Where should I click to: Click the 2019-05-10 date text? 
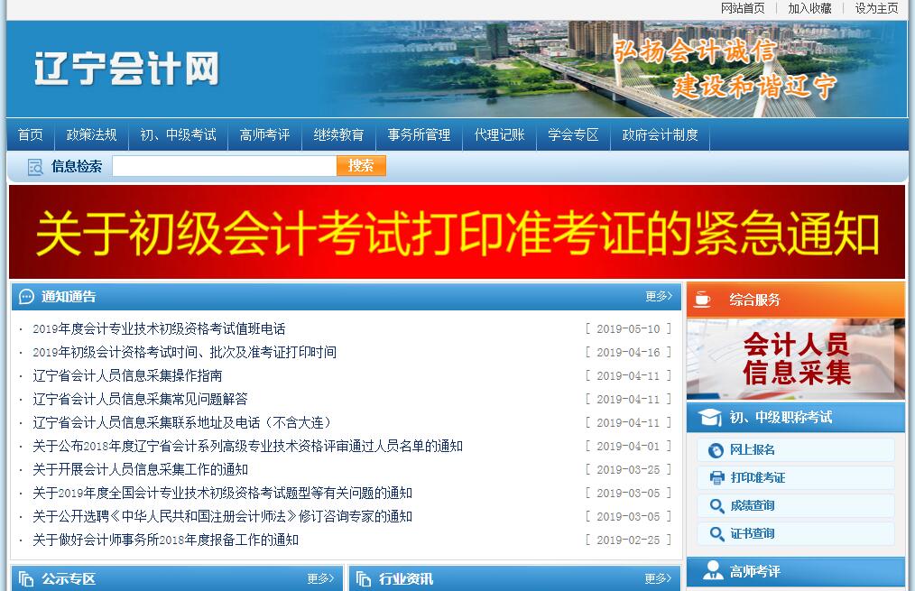[628, 329]
